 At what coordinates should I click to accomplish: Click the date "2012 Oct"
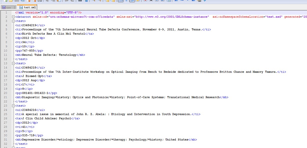29,38
